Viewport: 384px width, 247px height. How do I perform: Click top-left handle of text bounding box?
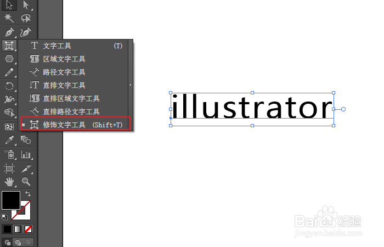(171, 93)
